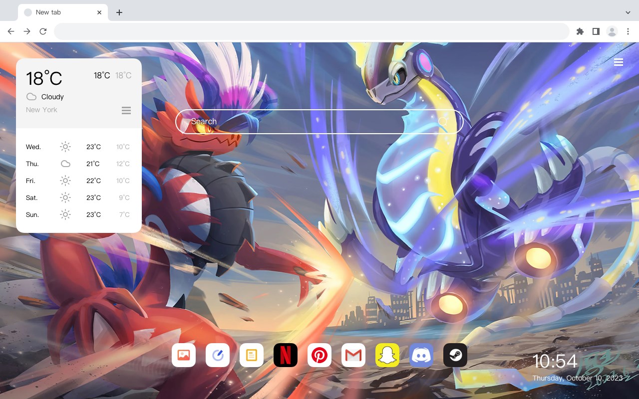Select the Fri. forecast day label

click(30, 181)
